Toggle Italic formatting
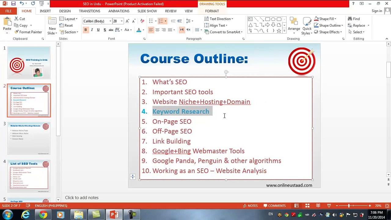The width and height of the screenshot is (391, 220). coord(92,30)
